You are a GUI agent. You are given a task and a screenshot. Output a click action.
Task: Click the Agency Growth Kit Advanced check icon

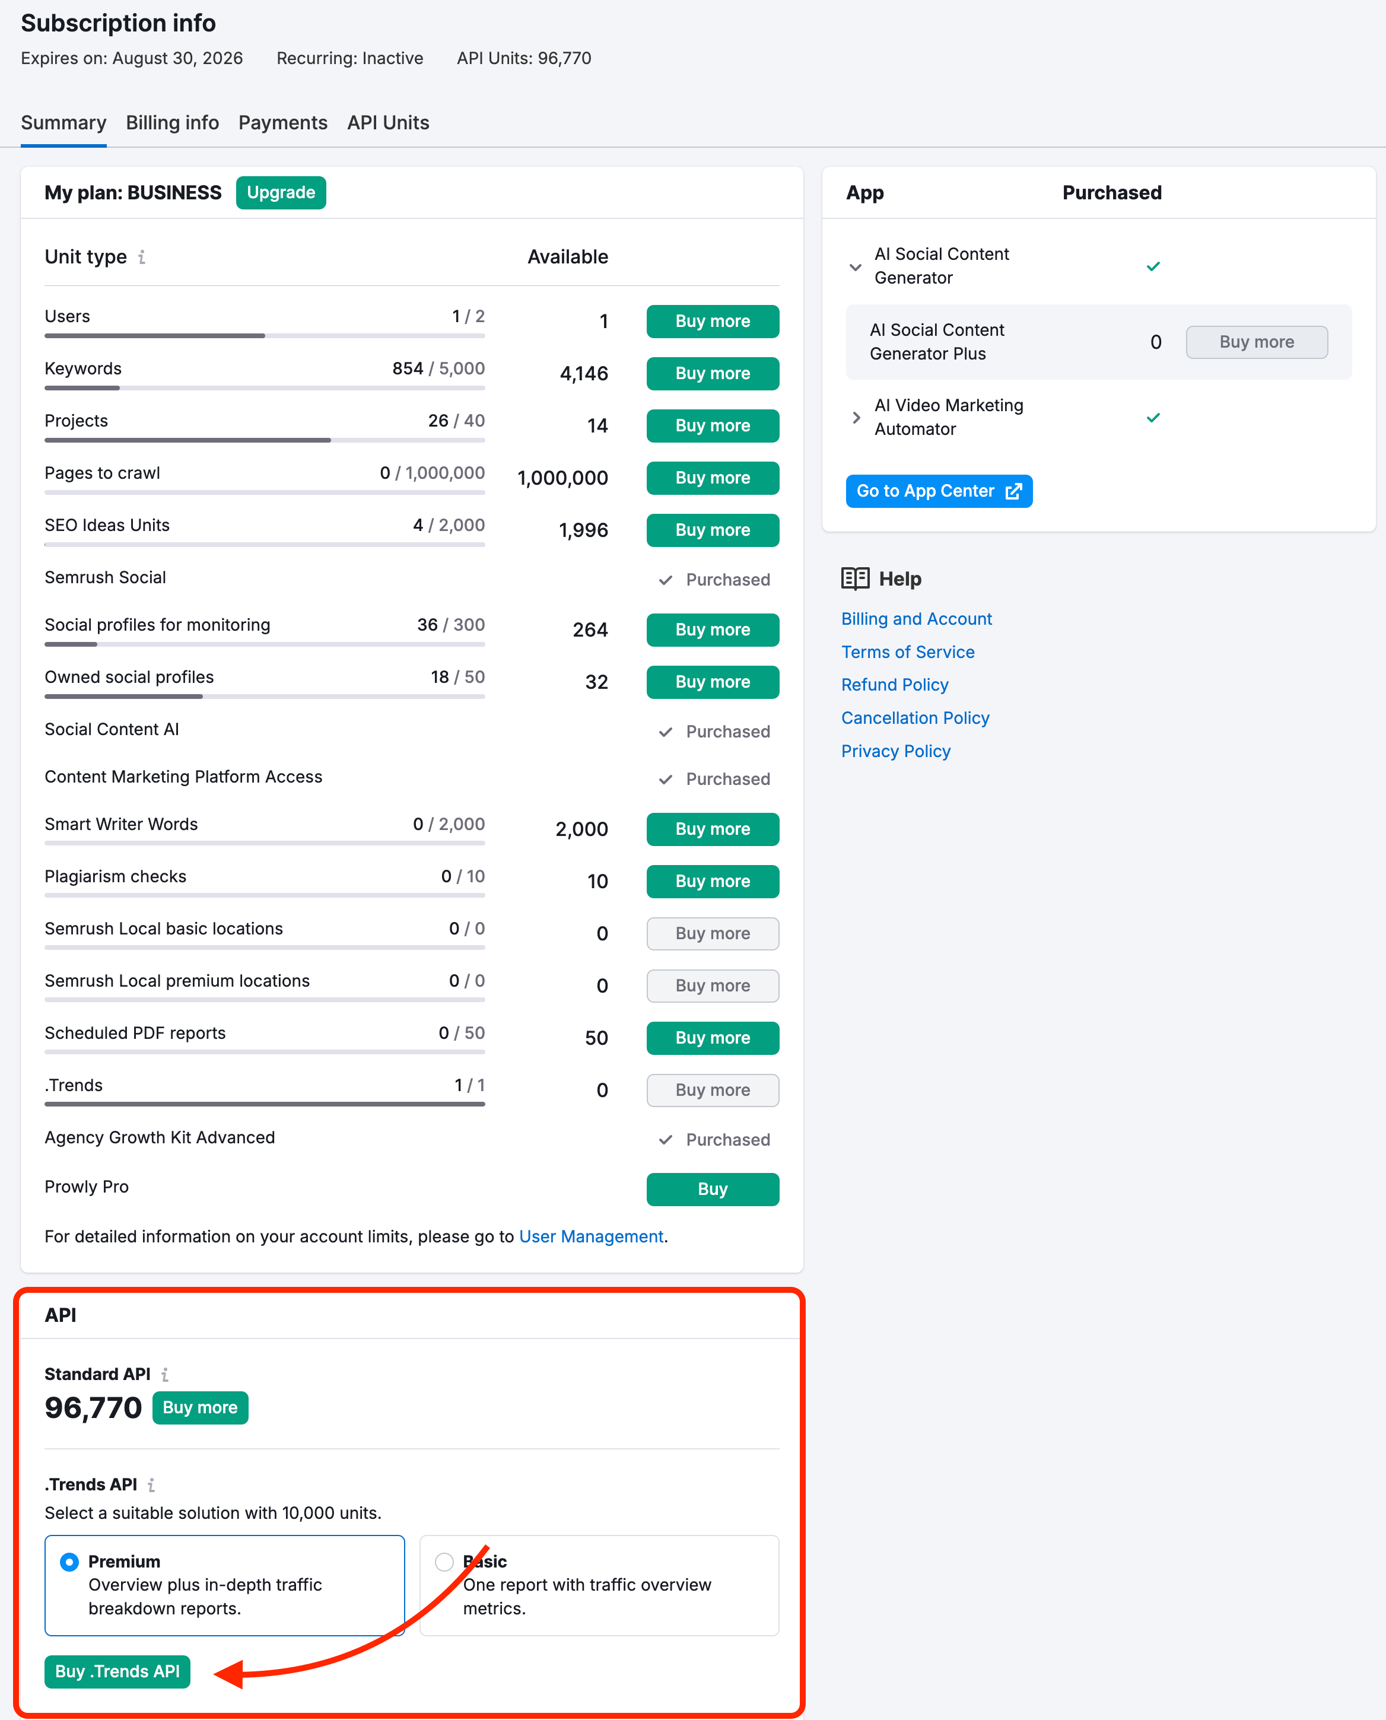click(665, 1140)
